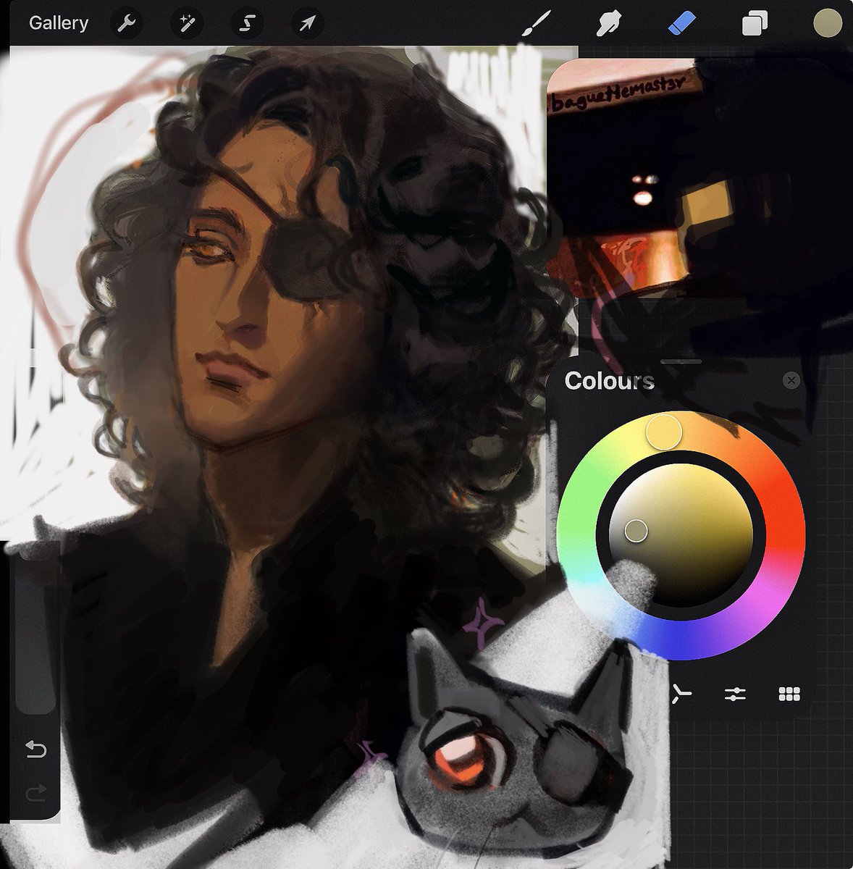Click the yellow hue handle on colour ring

click(664, 432)
